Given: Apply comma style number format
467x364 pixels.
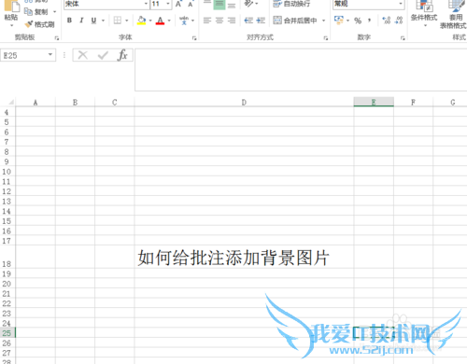Looking at the screenshot, I should tap(369, 21).
